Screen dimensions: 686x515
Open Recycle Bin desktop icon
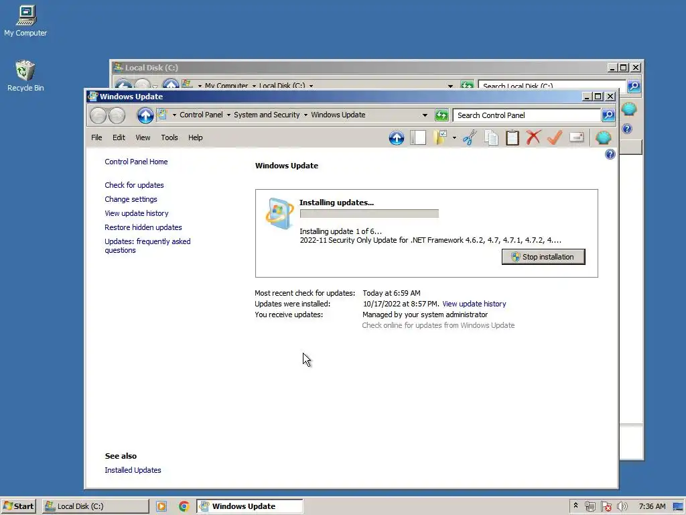click(x=25, y=76)
